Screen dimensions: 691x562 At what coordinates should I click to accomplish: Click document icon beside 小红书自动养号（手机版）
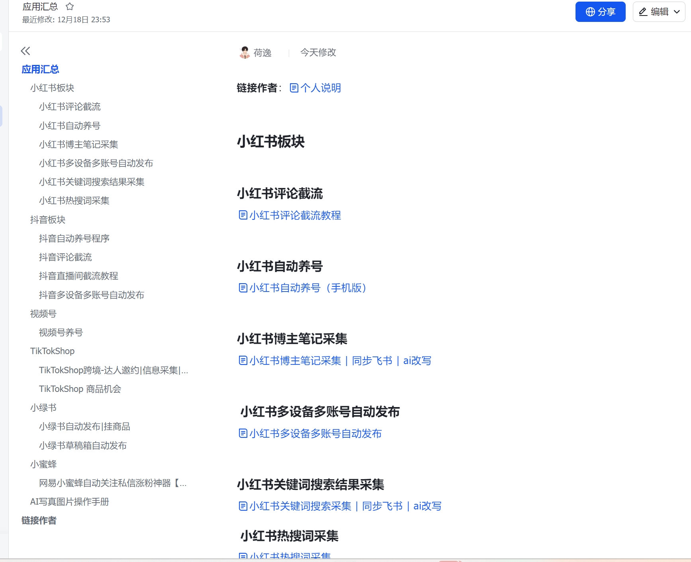pos(243,288)
